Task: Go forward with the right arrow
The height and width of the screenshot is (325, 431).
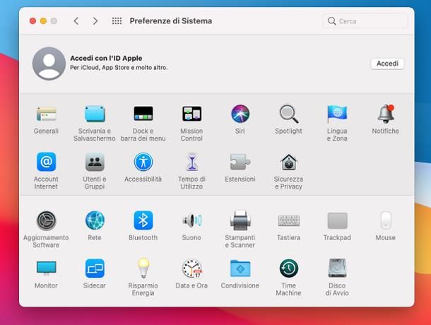Action: tap(95, 21)
